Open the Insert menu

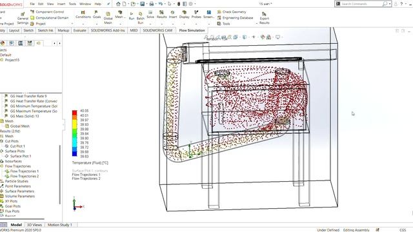tap(61, 4)
